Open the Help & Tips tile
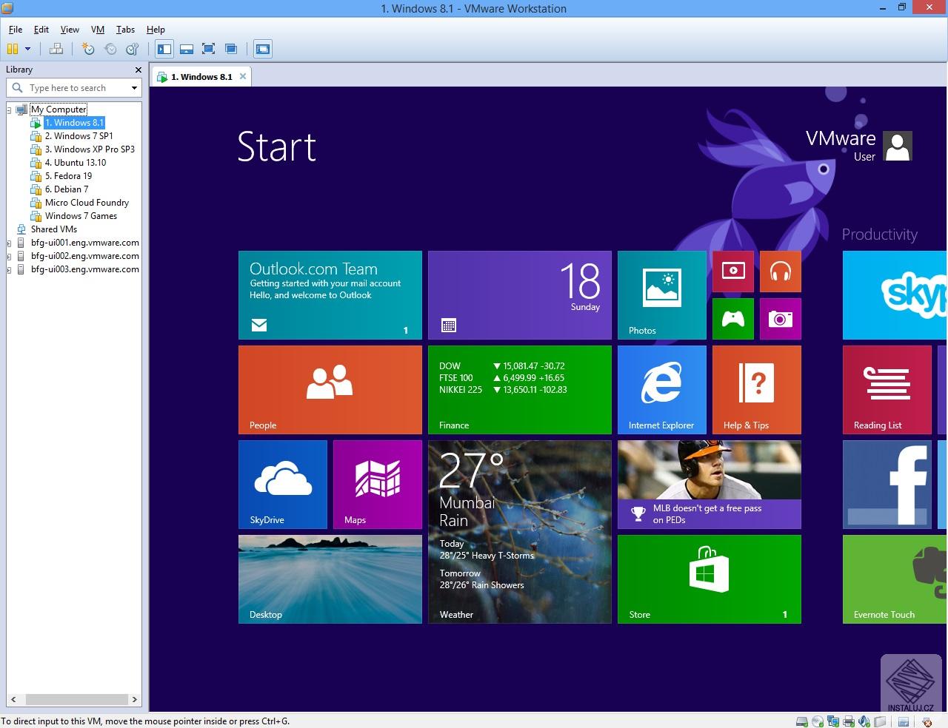The height and width of the screenshot is (728, 948). click(757, 390)
